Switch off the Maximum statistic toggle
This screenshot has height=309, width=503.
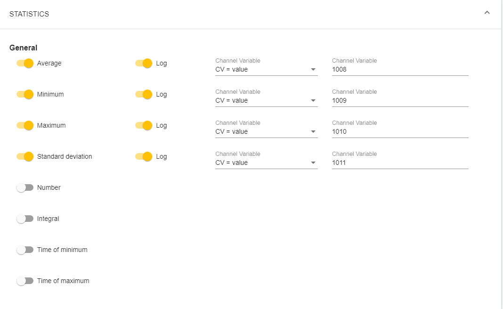(x=25, y=125)
